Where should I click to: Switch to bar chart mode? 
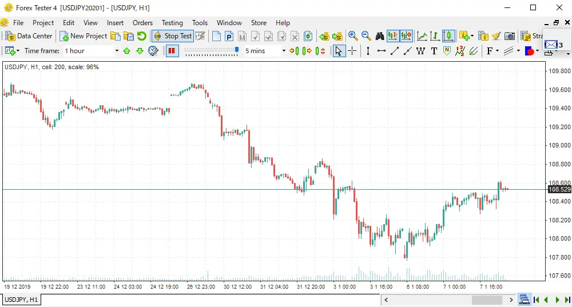click(435, 36)
